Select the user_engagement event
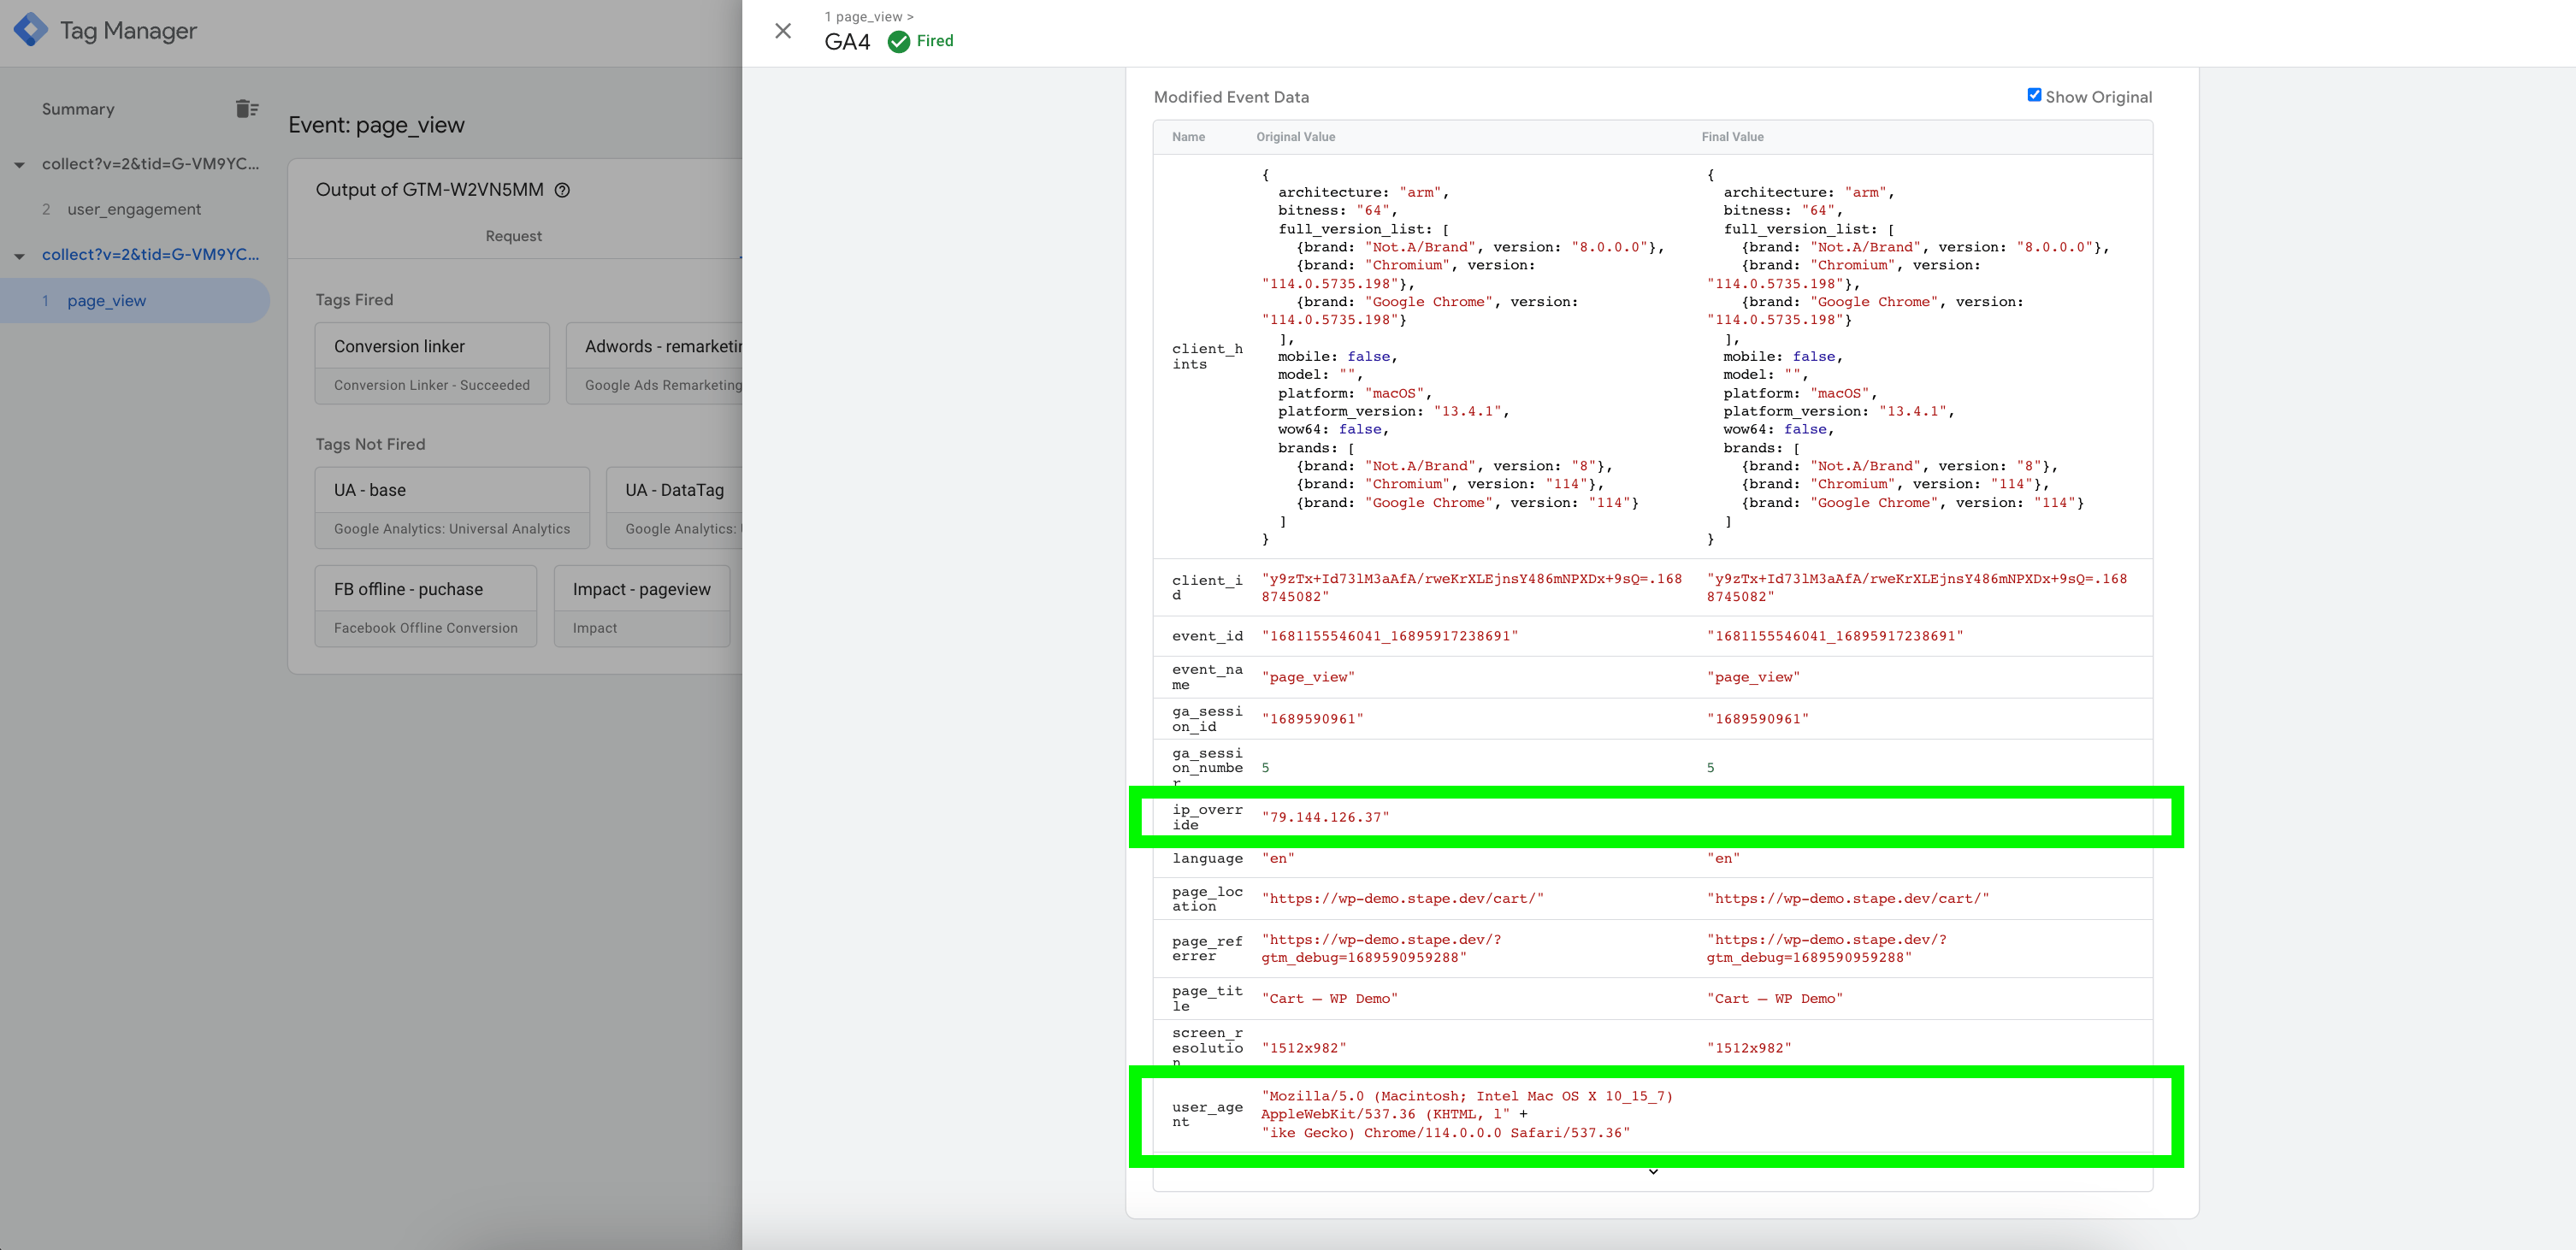 coord(134,209)
